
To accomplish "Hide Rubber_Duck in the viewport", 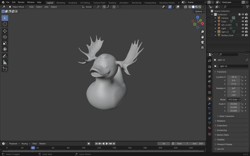I will 243,35.
